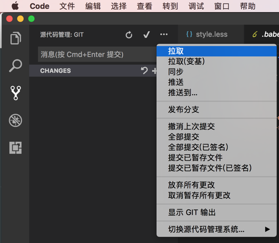Open the 调试 menu

196,6
